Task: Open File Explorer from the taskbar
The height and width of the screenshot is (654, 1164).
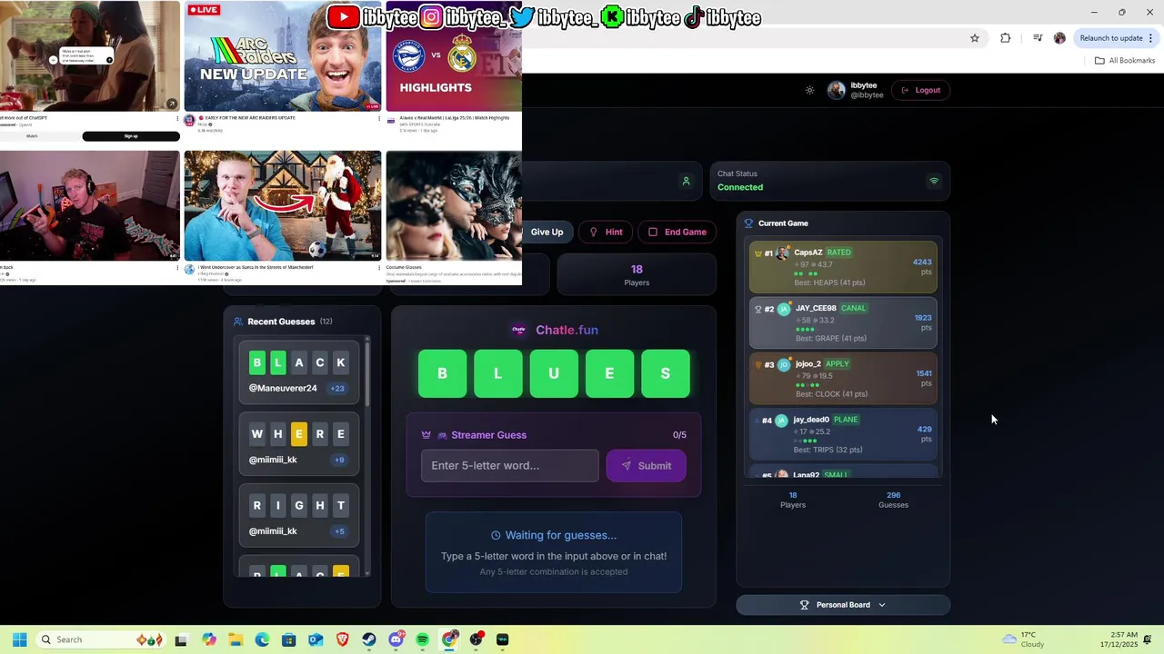Action: [236, 639]
